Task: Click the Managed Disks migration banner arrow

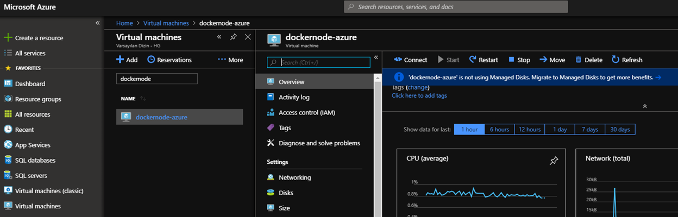Action: [x=658, y=78]
